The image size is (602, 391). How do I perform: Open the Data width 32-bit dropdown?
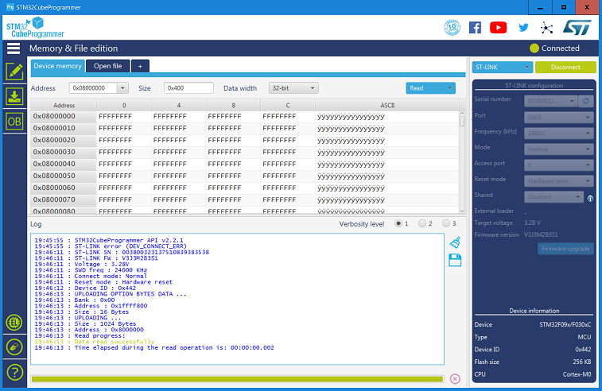point(293,88)
